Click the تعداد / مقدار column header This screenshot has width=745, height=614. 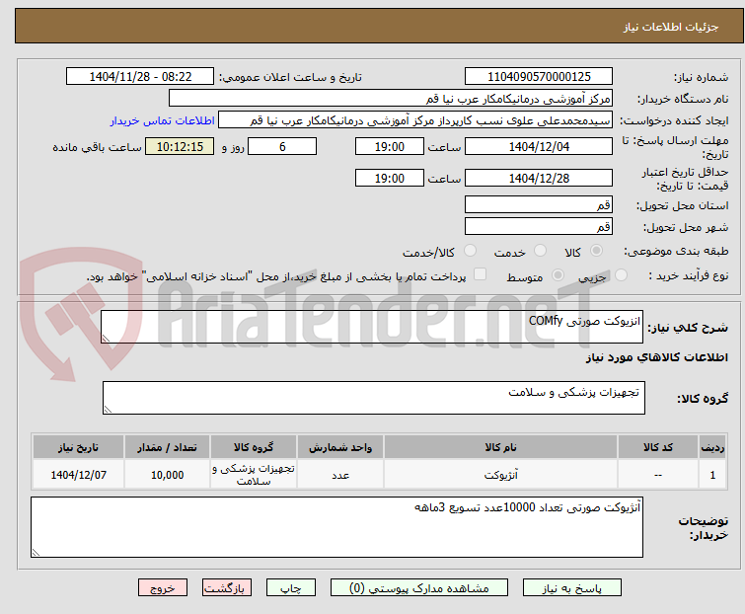click(167, 447)
